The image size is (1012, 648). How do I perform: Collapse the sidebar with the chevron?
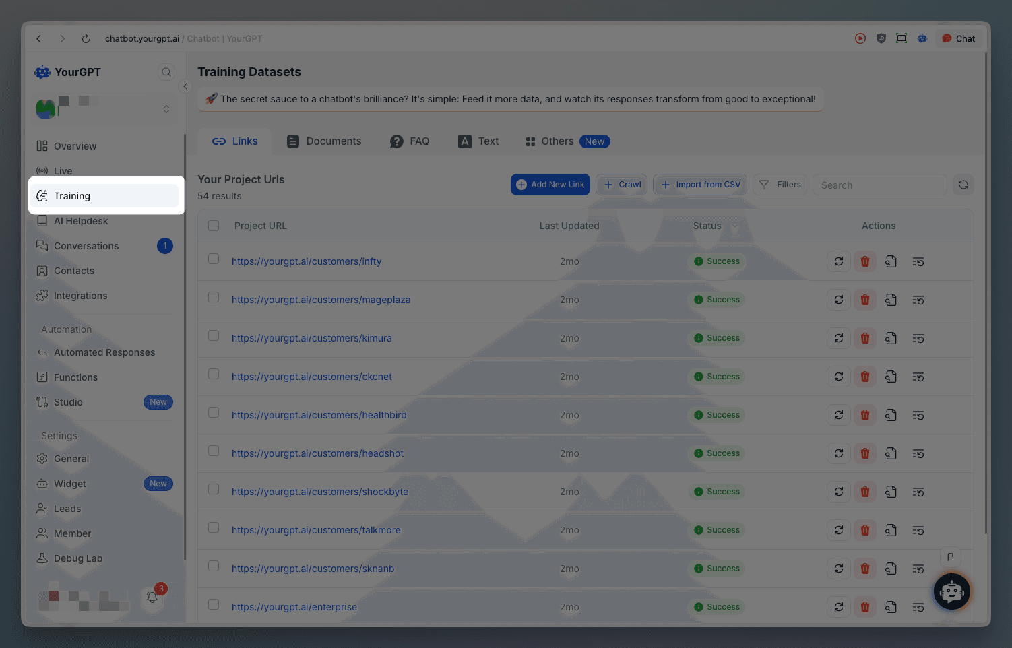pyautogui.click(x=185, y=86)
